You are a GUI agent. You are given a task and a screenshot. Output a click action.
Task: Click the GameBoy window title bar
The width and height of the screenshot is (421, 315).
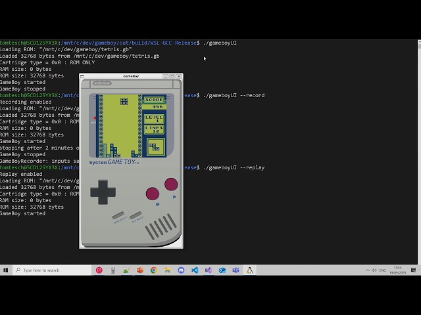[x=131, y=76]
